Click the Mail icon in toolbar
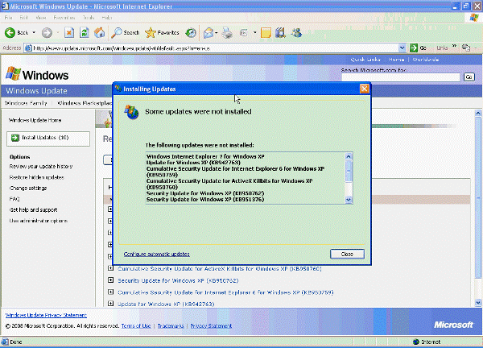This screenshot has width=483, height=348. point(208,32)
